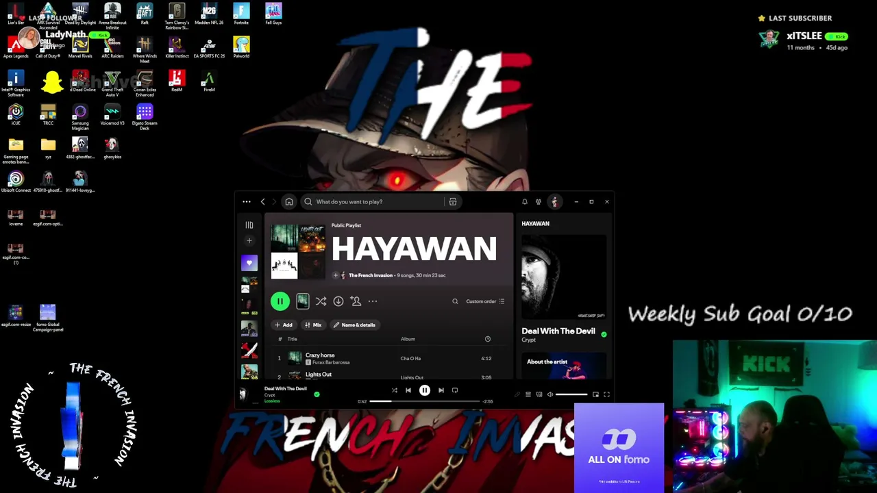Open the Custom order sort dropdown

[485, 301]
